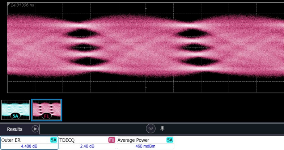Click the 4.408 dB Outer ER value

tap(29, 146)
